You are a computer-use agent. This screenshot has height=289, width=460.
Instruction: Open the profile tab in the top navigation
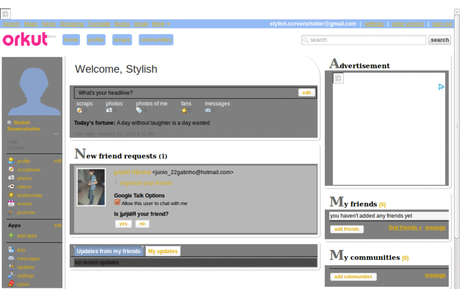point(96,40)
